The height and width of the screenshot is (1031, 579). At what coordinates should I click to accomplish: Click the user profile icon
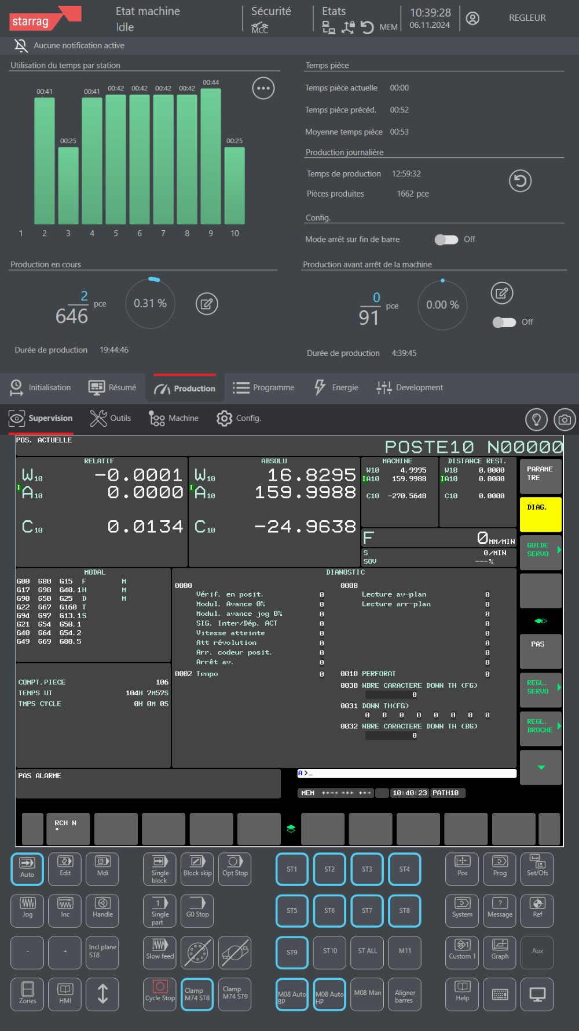click(x=472, y=19)
